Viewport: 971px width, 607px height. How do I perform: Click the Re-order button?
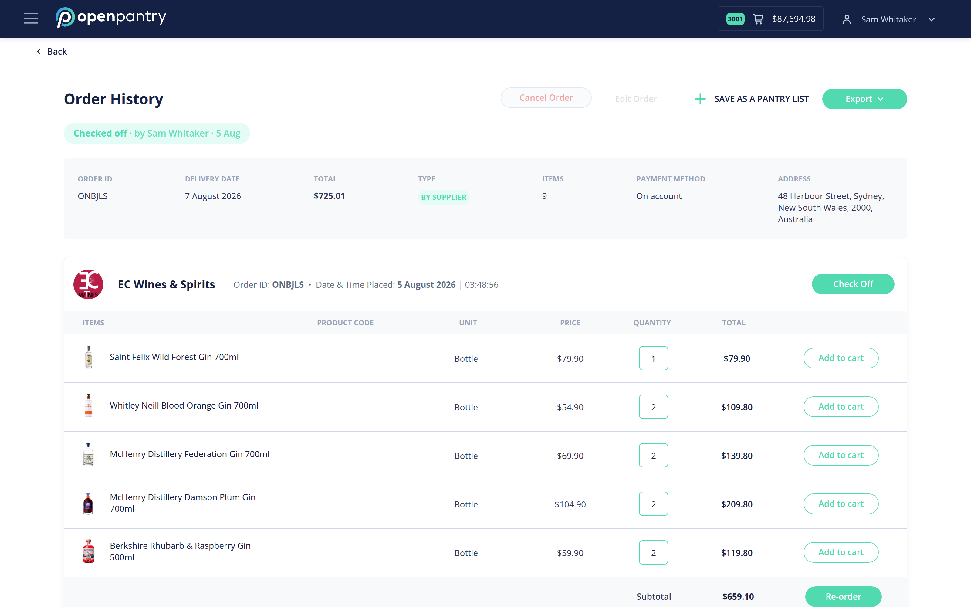coord(843,597)
